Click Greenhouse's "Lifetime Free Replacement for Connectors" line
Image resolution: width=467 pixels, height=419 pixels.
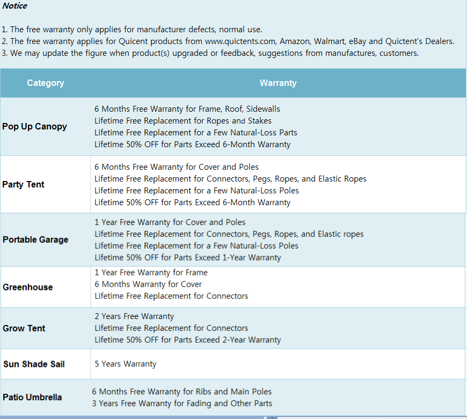[x=171, y=296]
